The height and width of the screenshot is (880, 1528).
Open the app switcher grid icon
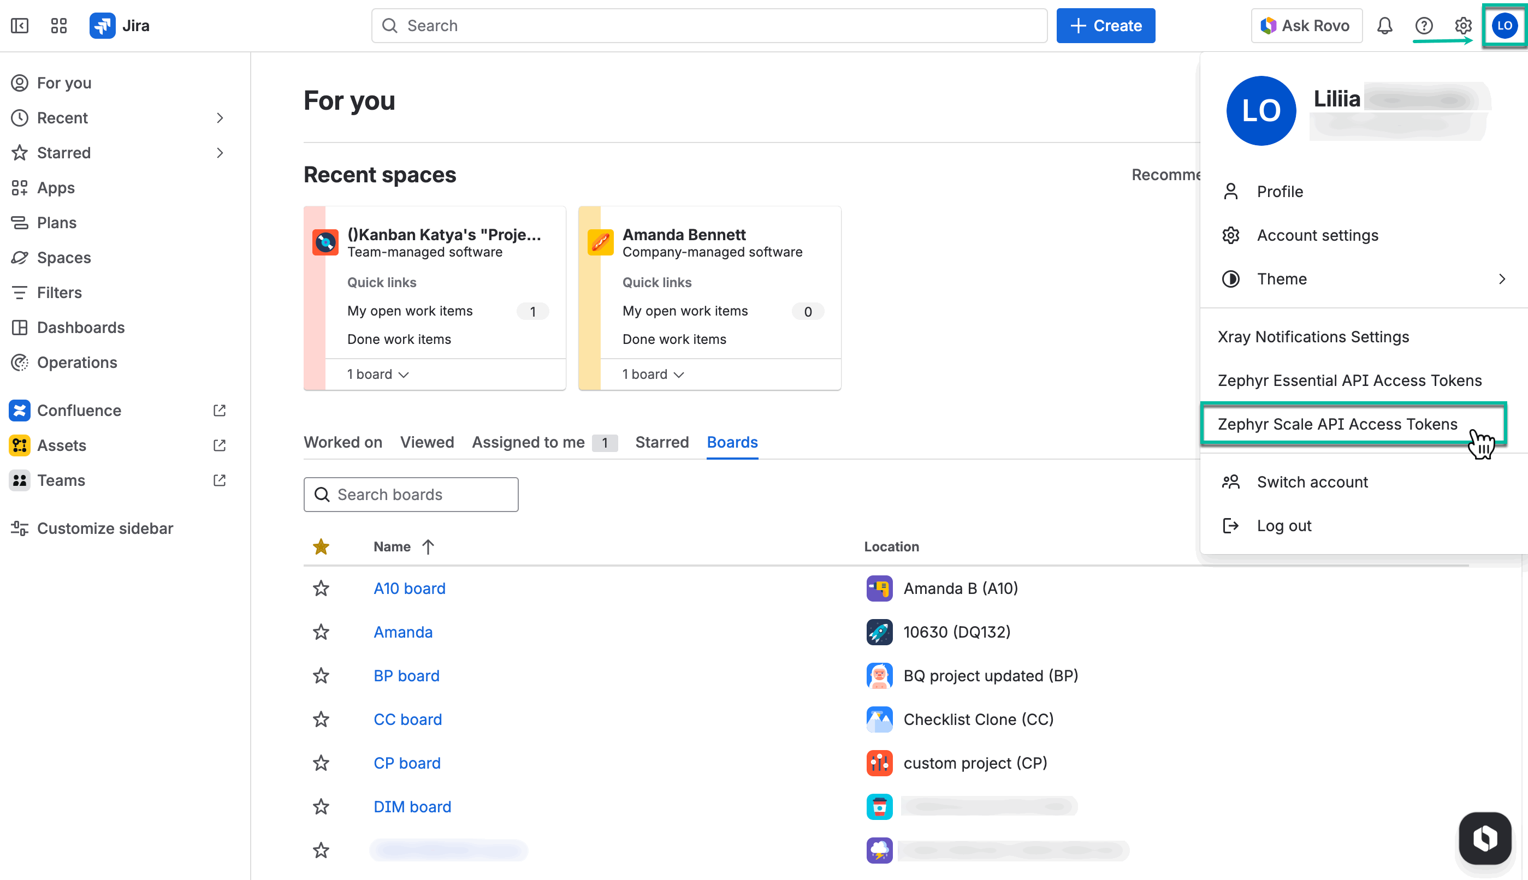click(58, 25)
